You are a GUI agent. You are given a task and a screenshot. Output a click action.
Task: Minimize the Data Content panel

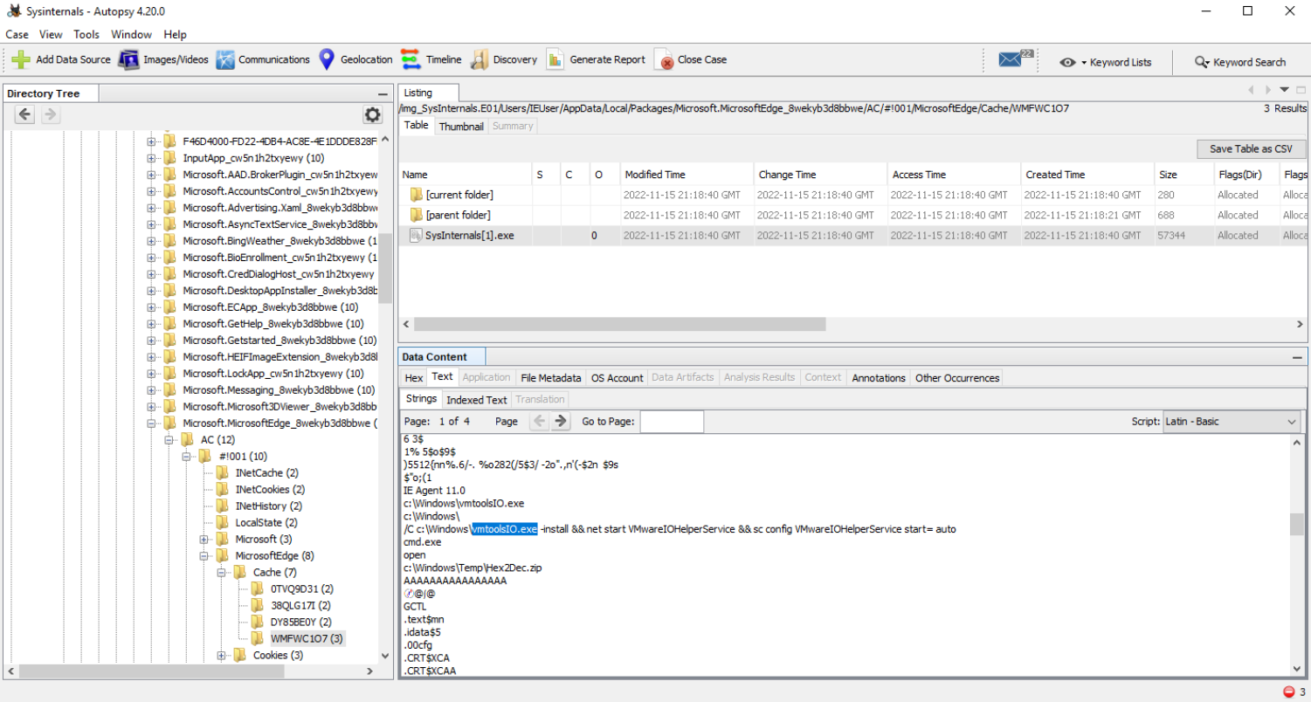1298,356
